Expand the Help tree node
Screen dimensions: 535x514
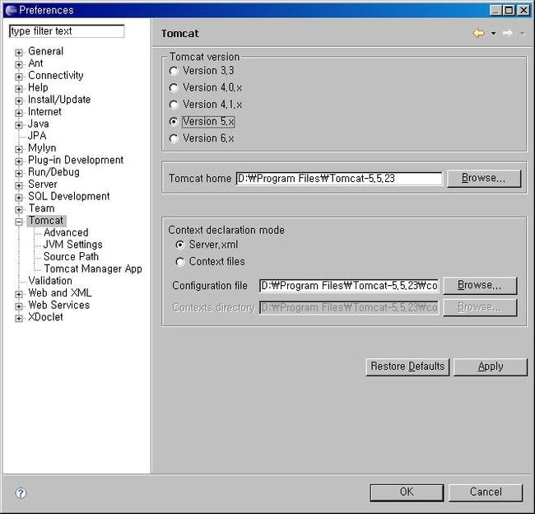tap(19, 88)
